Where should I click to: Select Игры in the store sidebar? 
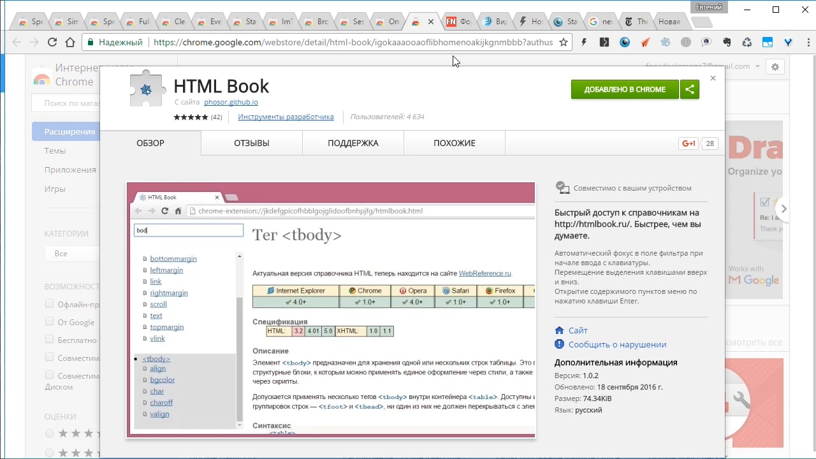55,189
